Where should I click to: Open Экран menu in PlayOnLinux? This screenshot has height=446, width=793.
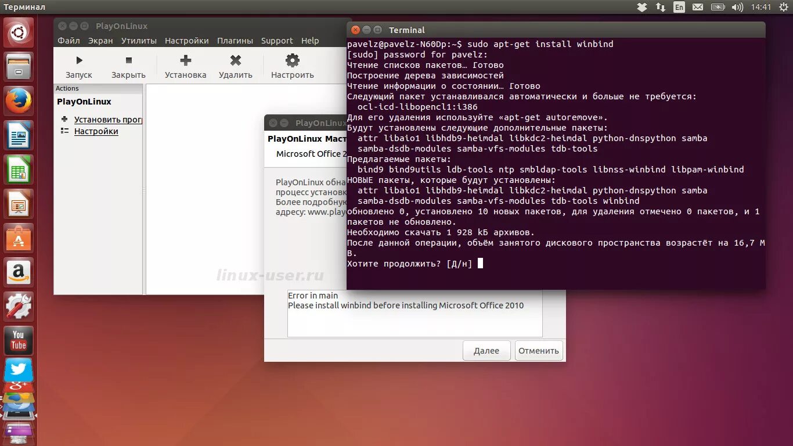click(100, 41)
